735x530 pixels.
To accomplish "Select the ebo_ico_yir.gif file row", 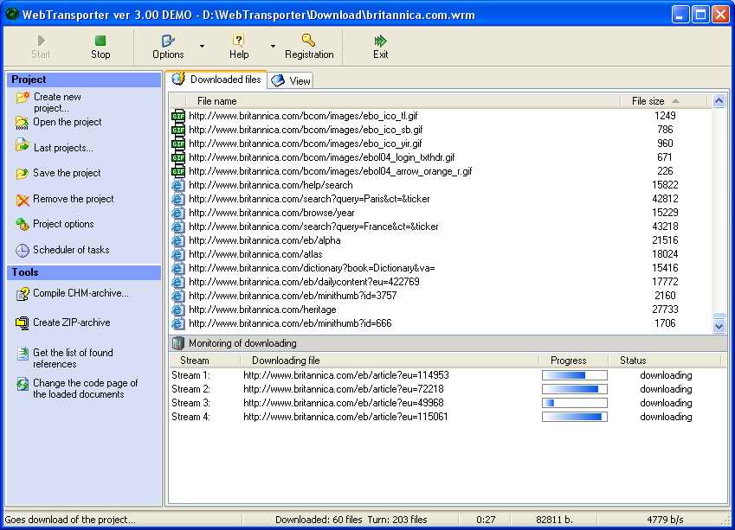I will click(x=440, y=144).
